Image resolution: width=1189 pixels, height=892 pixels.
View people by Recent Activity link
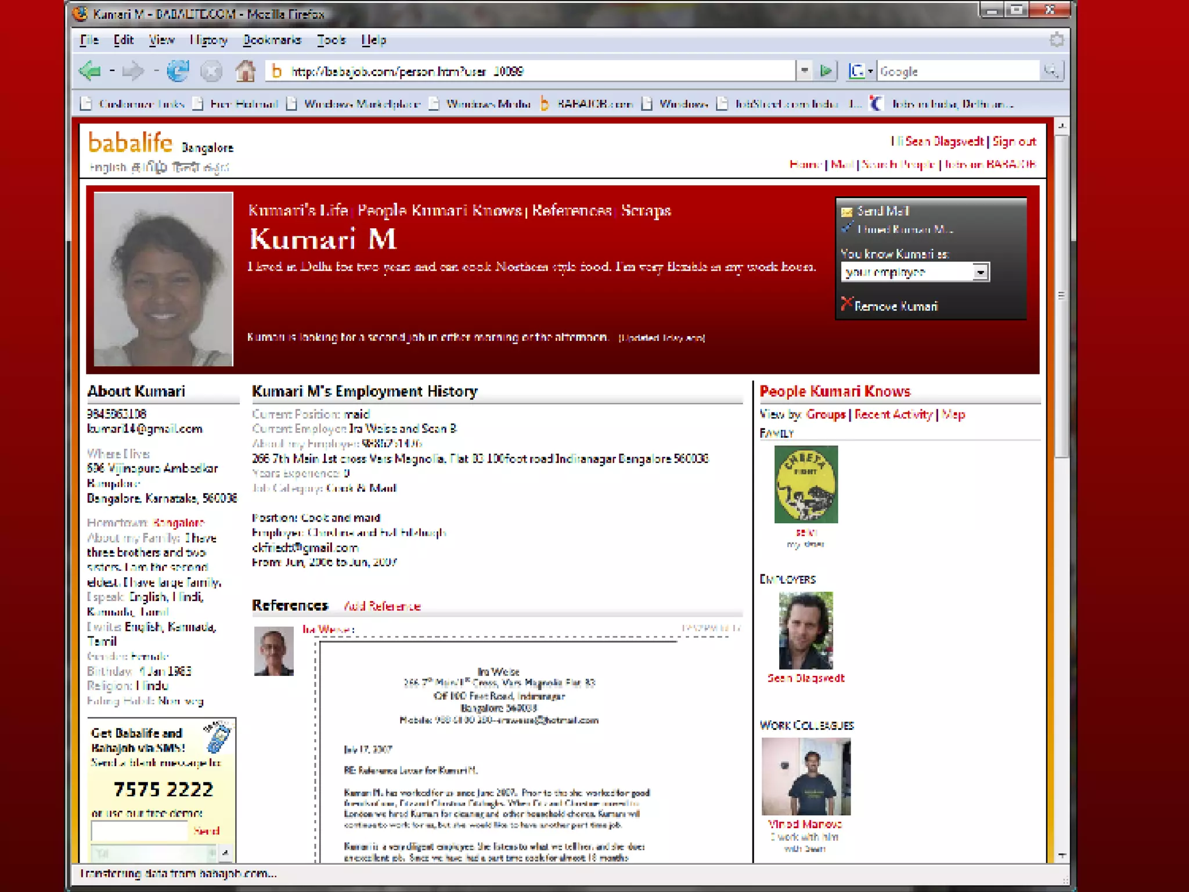click(893, 414)
